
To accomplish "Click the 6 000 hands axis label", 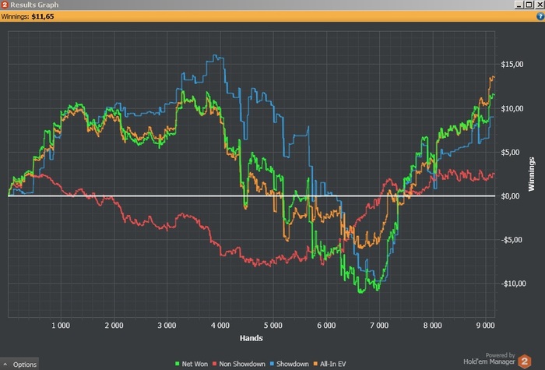I will point(326,326).
